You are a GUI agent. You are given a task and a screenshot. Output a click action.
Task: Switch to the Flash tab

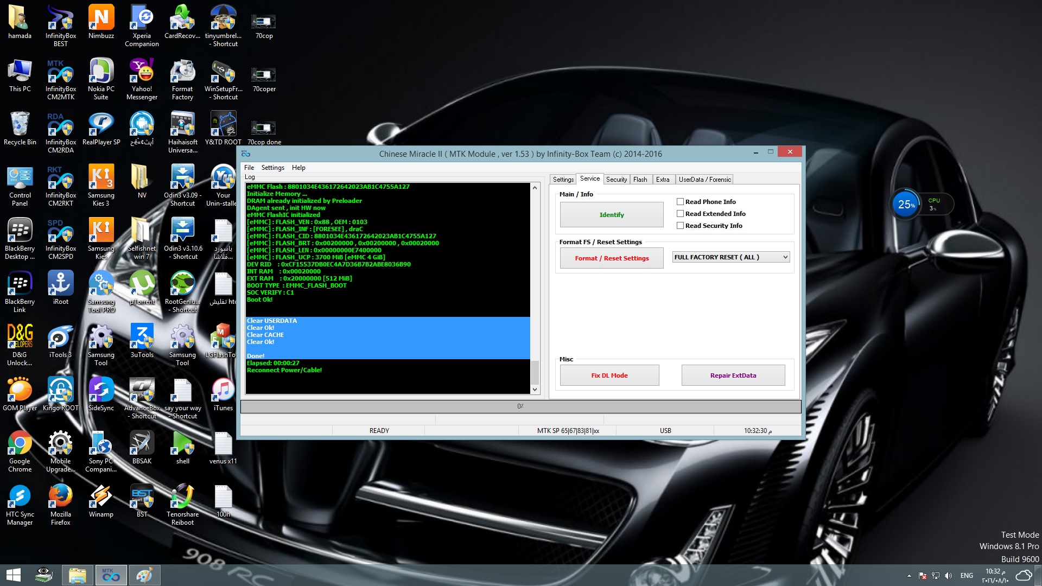(x=640, y=180)
